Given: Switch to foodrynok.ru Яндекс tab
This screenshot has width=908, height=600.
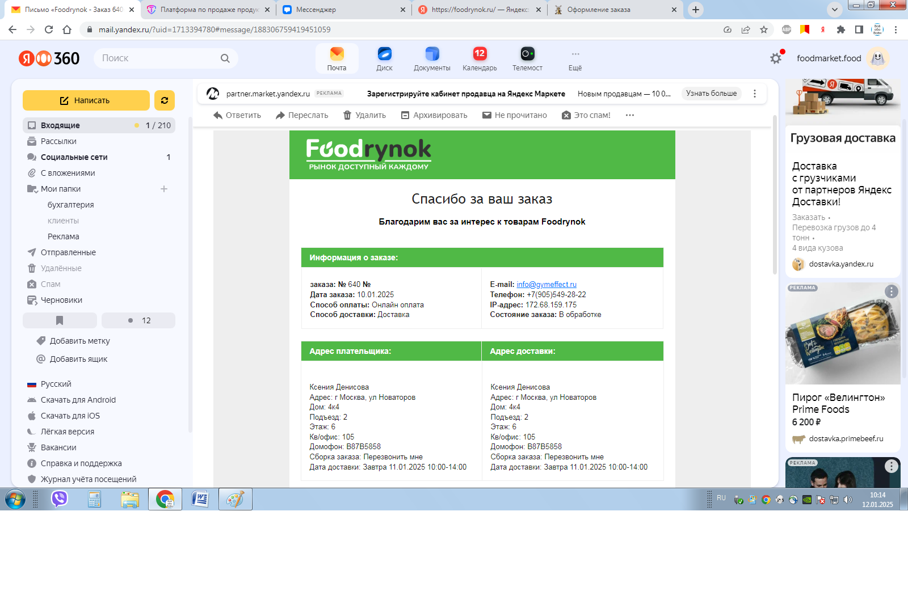Looking at the screenshot, I should click(x=480, y=10).
